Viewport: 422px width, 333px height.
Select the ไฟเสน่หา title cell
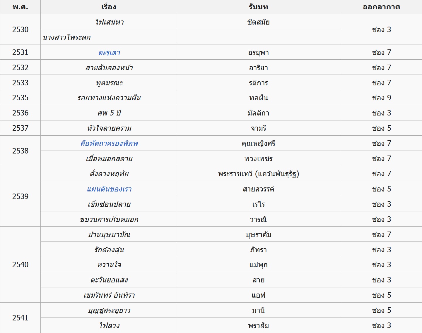(109, 22)
